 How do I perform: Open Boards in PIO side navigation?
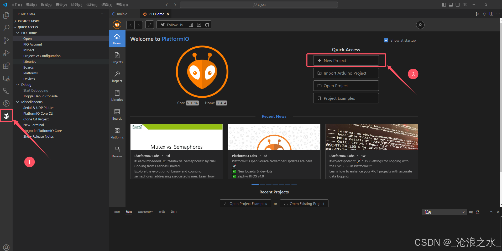coord(117,114)
